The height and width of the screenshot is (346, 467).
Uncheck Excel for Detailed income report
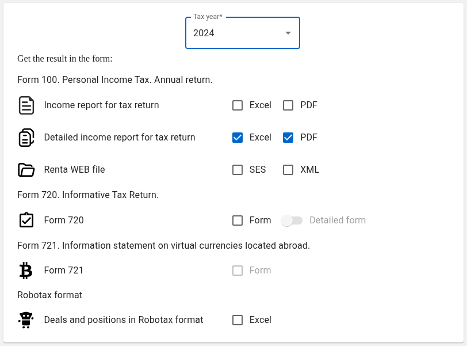[x=238, y=138]
